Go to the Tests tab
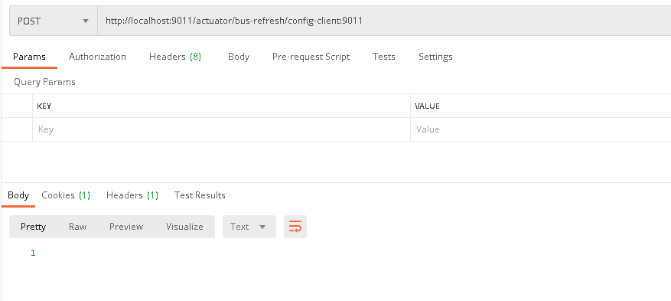 click(x=383, y=57)
